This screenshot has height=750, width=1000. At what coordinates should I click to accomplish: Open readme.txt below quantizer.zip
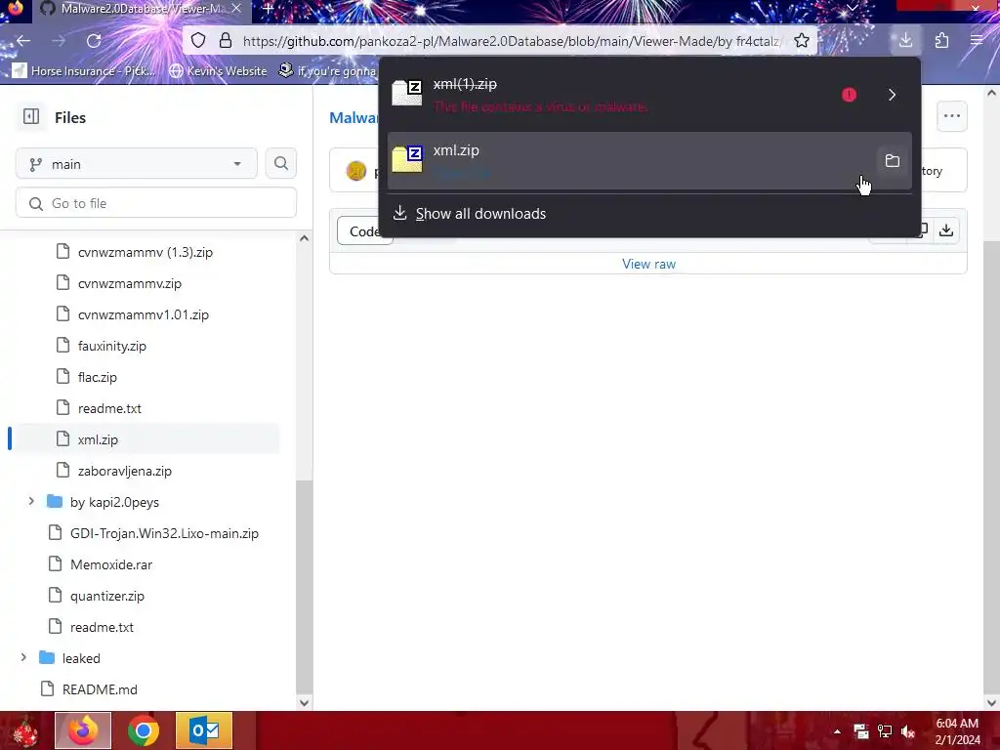tap(102, 627)
